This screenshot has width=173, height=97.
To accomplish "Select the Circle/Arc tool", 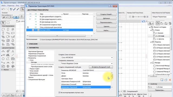I will (x=3, y=59).
